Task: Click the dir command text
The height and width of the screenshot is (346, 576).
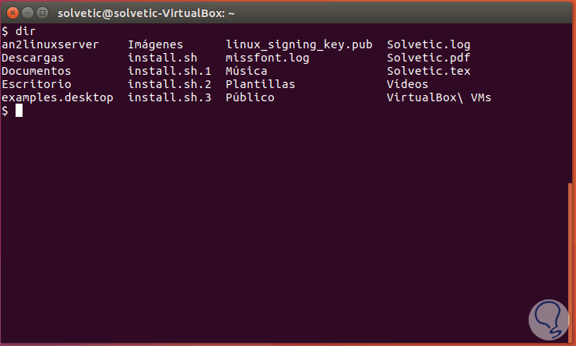Action: [26, 32]
